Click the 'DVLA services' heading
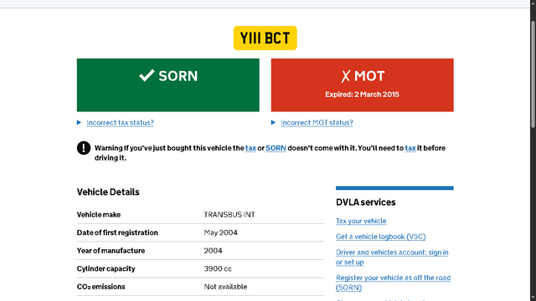 (x=365, y=202)
